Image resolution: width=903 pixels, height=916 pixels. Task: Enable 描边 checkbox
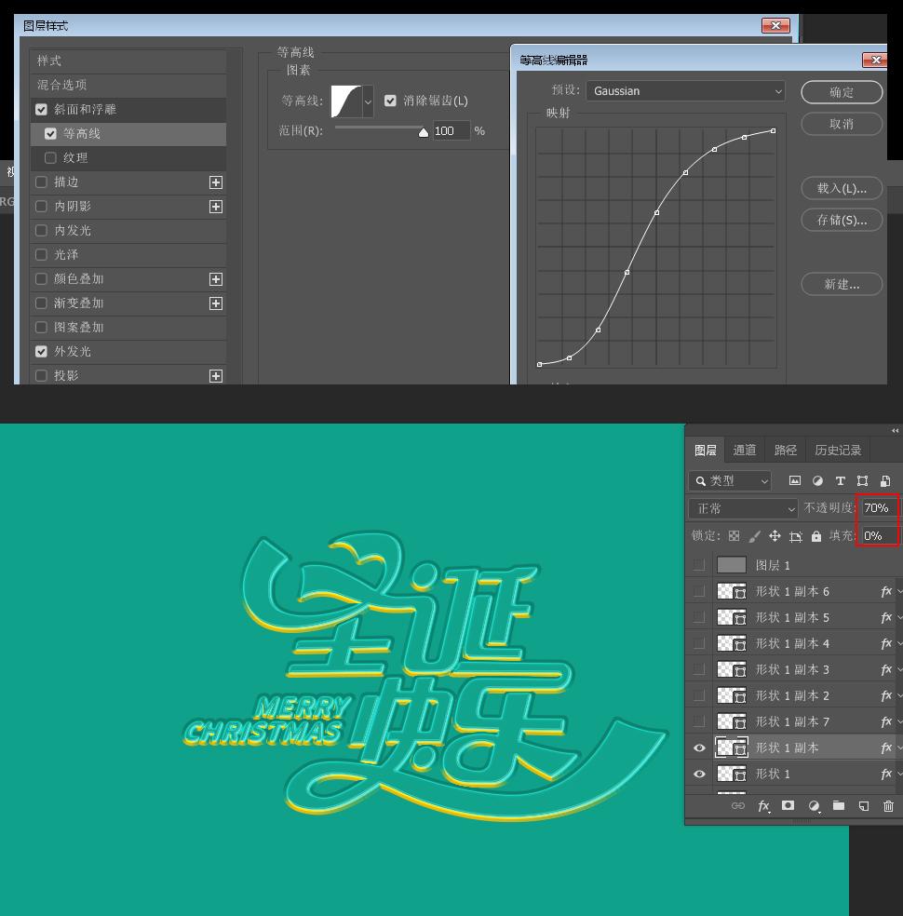click(x=41, y=182)
